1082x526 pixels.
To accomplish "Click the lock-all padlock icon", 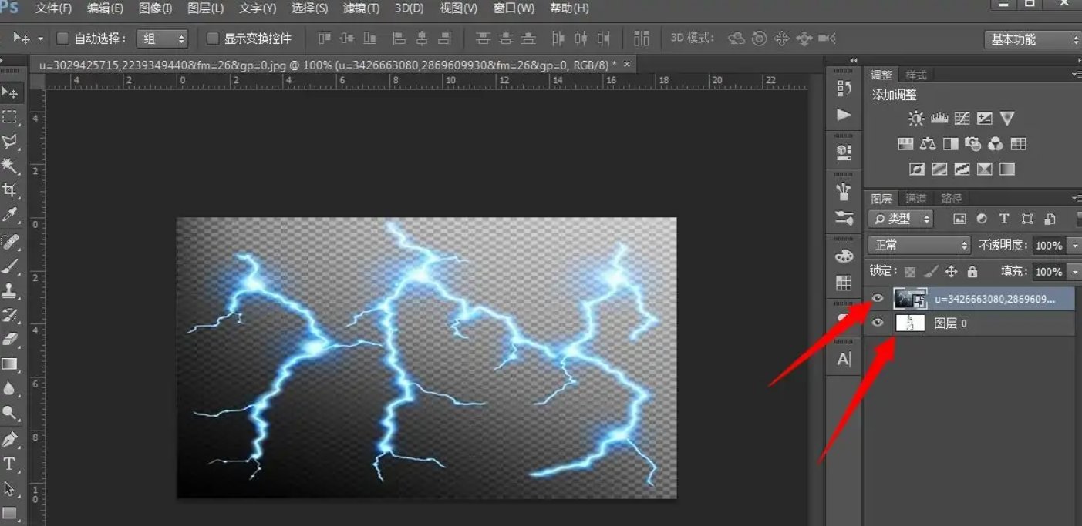I will [x=972, y=271].
